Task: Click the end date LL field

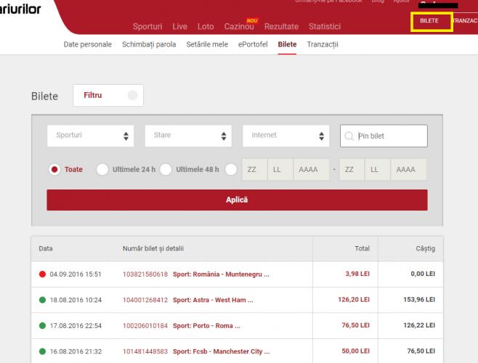Action: [378, 169]
